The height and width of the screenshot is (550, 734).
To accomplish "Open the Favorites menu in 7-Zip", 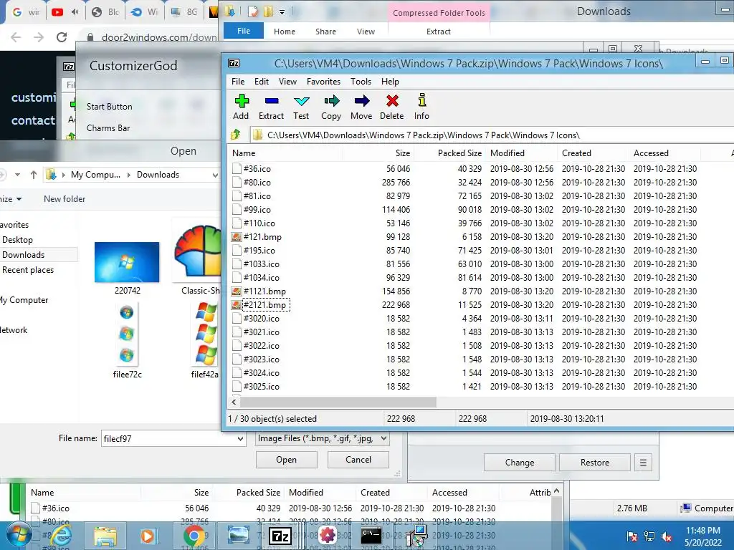I will pos(323,82).
